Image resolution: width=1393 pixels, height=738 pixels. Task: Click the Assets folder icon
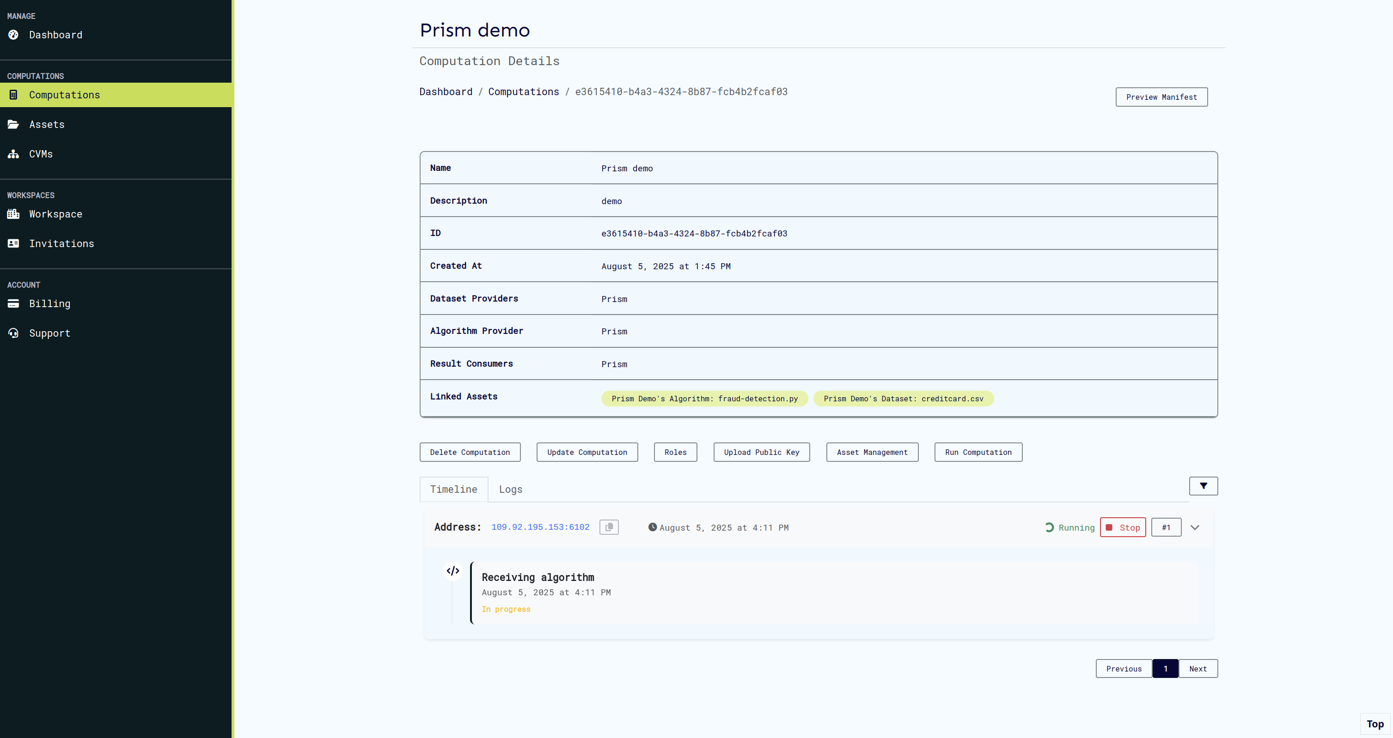coord(13,124)
